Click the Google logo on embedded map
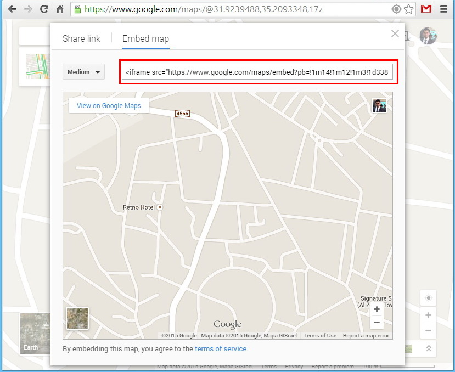The height and width of the screenshot is (372, 455). tap(227, 324)
